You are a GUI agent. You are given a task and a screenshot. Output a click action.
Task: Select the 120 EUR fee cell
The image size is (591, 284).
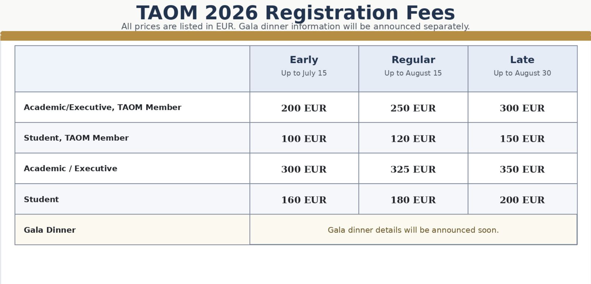(413, 139)
